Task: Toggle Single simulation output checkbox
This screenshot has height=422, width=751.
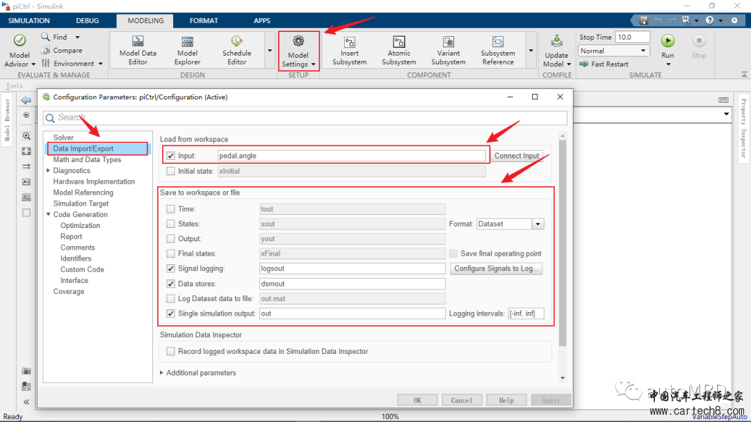Action: 170,314
